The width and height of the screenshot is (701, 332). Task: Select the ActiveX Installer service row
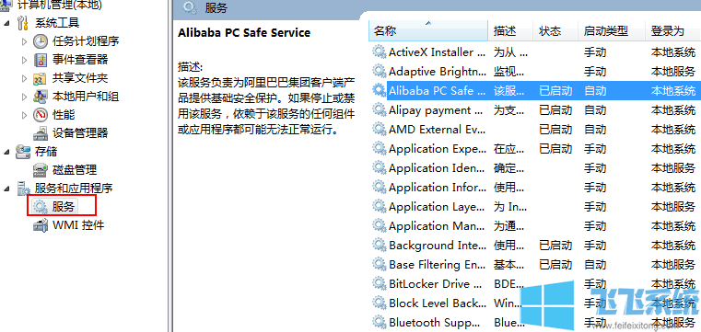[x=534, y=52]
